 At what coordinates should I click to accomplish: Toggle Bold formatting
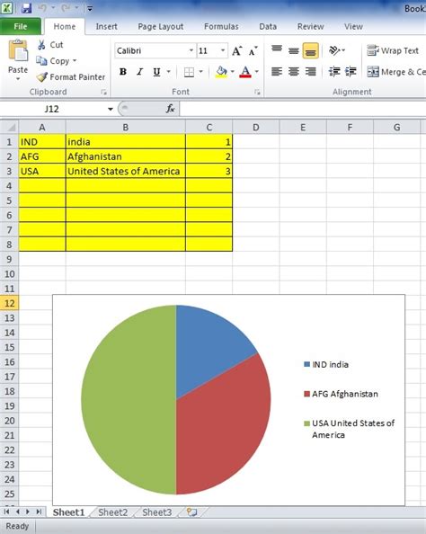(x=123, y=72)
